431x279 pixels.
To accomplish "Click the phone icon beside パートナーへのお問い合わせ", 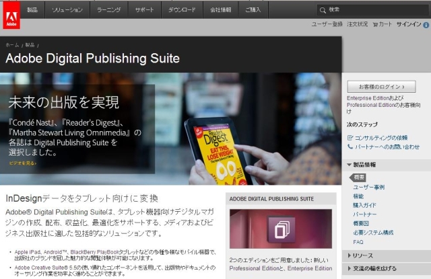I will [x=350, y=147].
